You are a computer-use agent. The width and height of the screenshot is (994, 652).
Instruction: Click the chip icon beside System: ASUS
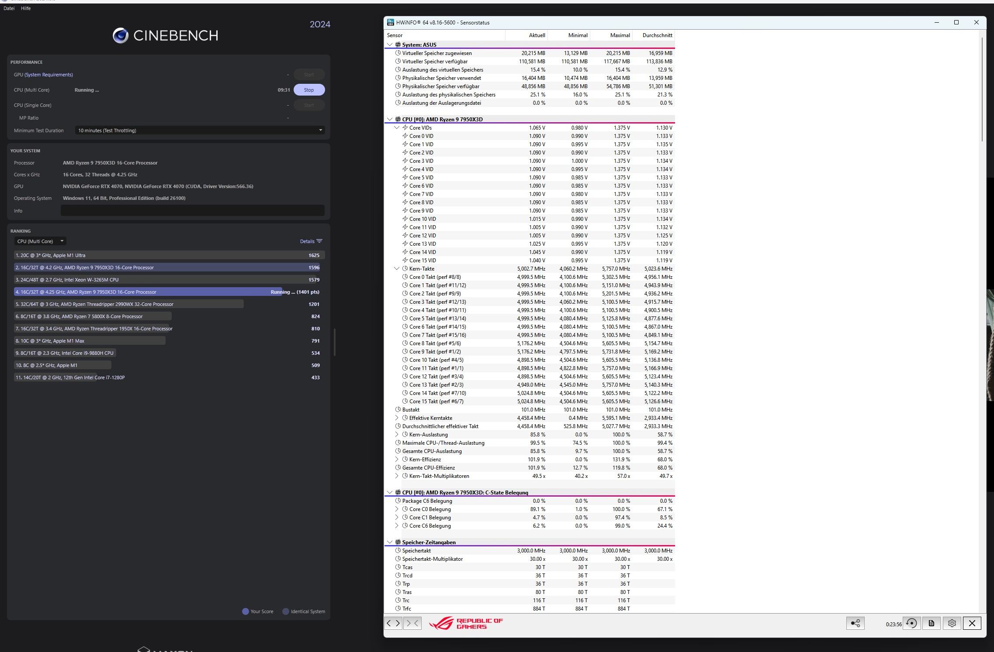coord(398,45)
